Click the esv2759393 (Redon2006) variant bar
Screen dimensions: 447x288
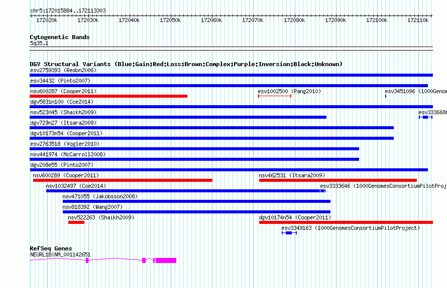[x=231, y=75]
